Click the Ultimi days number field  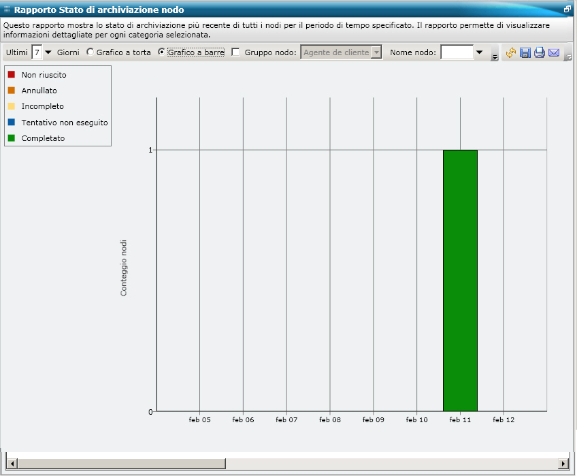pyautogui.click(x=37, y=52)
